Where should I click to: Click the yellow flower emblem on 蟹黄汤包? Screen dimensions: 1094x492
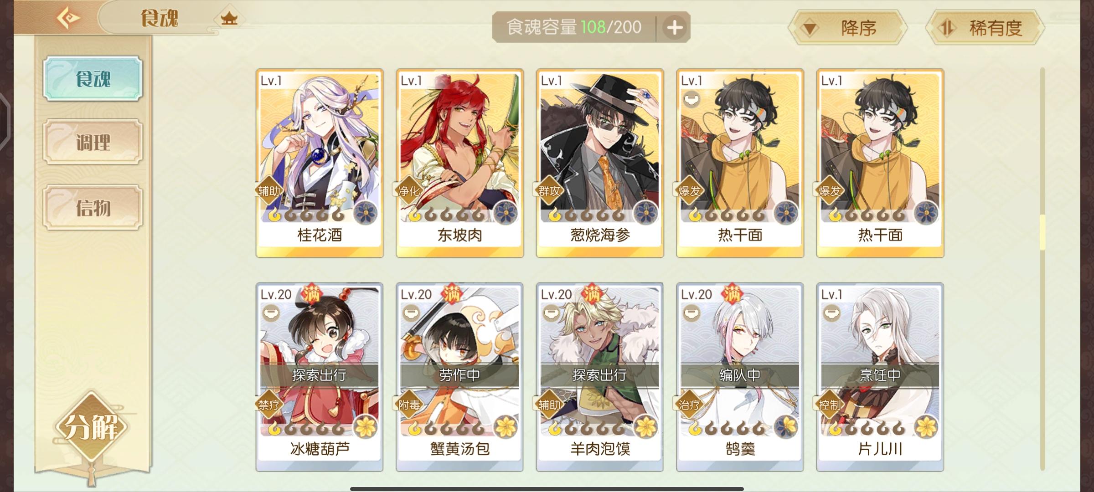click(506, 427)
